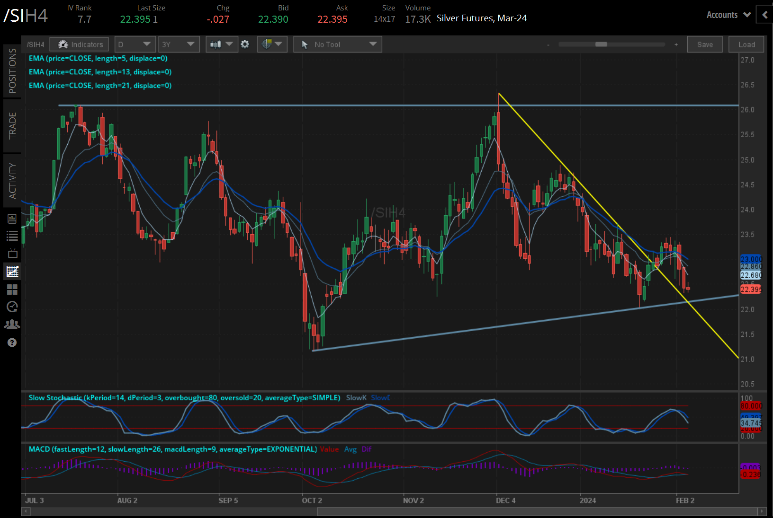
Task: Click the Load button
Action: tap(746, 44)
